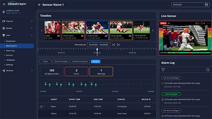Click the Review play icon
This screenshot has width=212, height=119.
4,28
